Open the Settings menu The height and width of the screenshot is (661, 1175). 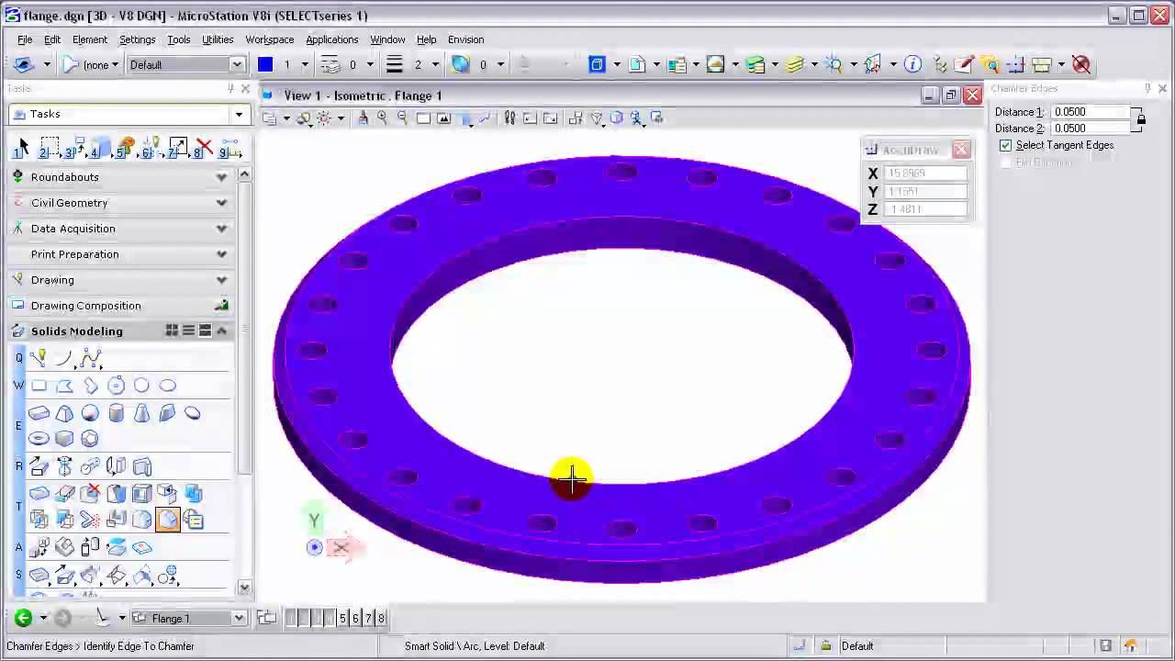point(137,39)
